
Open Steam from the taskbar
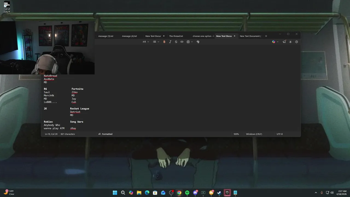(x=219, y=193)
